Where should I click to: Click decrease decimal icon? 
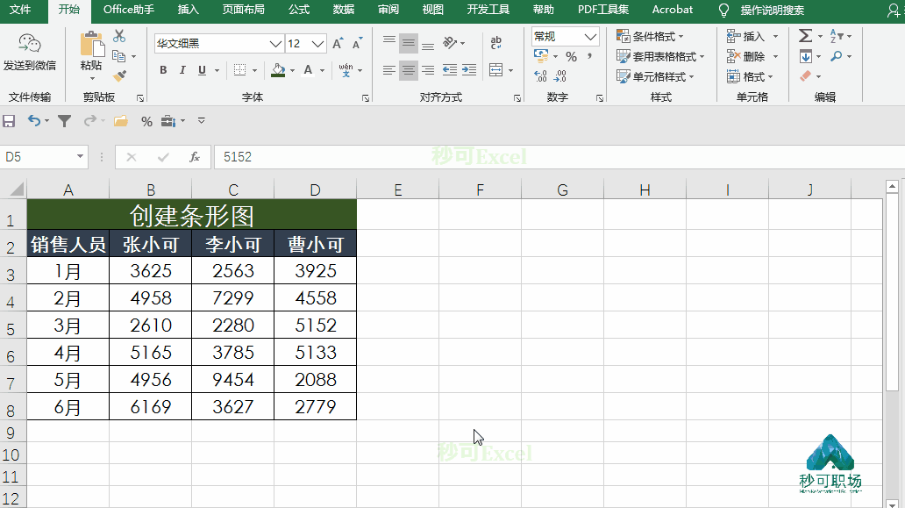(559, 76)
